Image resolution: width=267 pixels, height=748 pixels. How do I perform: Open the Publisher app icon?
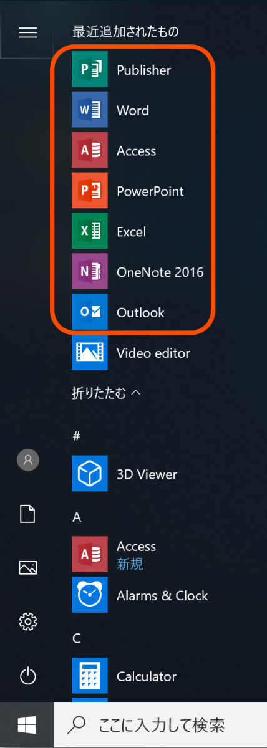tap(90, 69)
